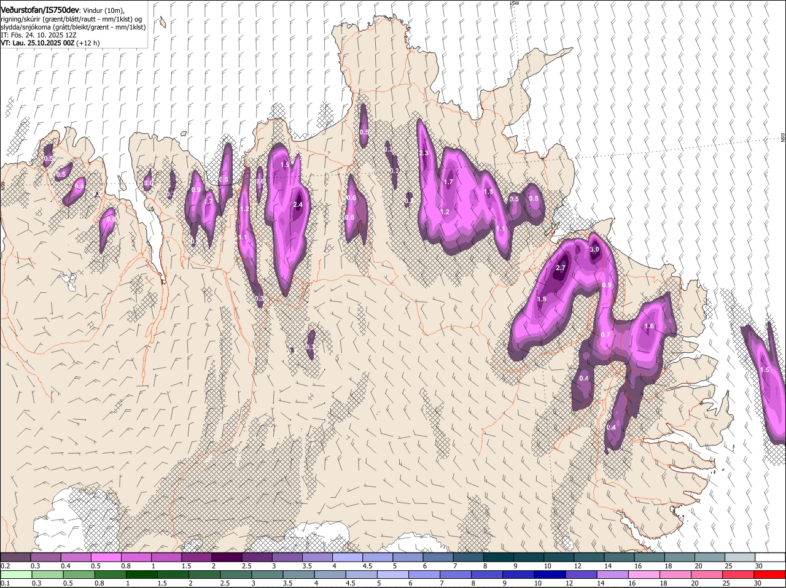The height and width of the screenshot is (588, 786).
Task: Pick rain legend swatch between 1.5 and 2
Action: [x=173, y=575]
